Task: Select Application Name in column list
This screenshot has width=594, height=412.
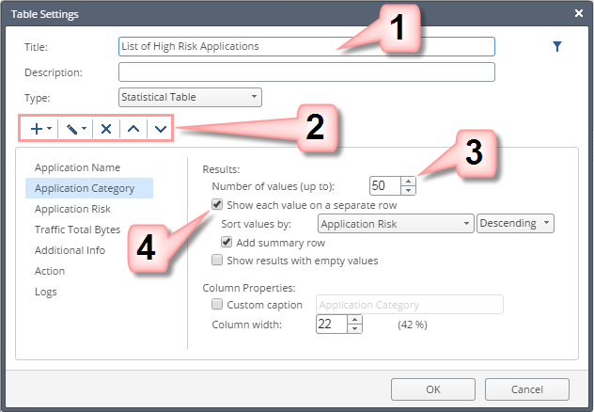Action: (77, 167)
